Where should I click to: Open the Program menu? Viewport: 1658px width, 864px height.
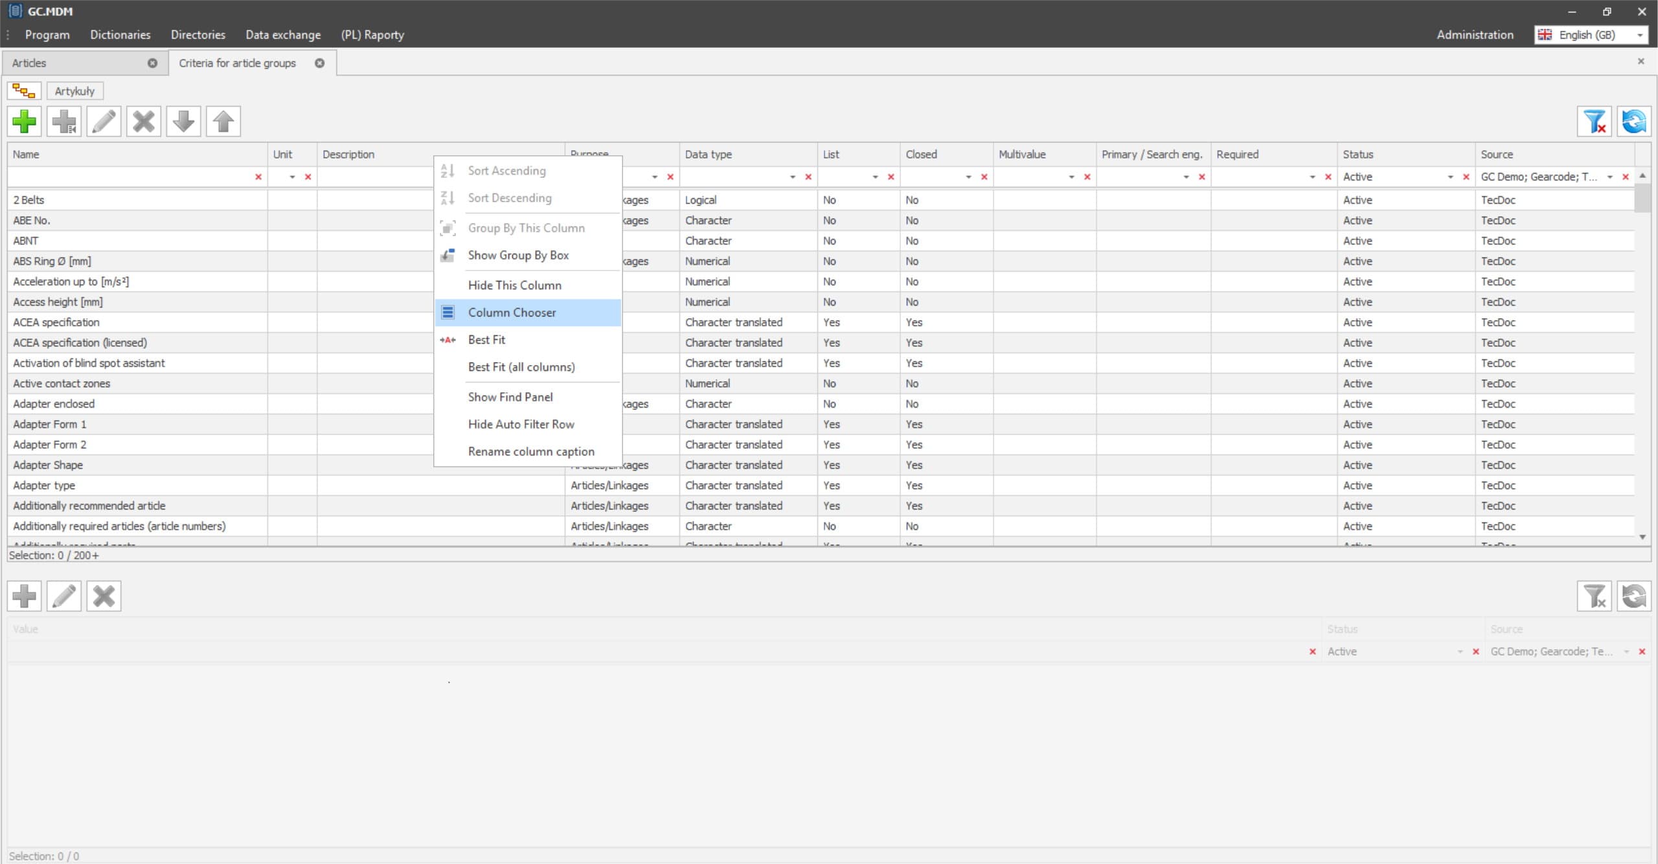(47, 35)
